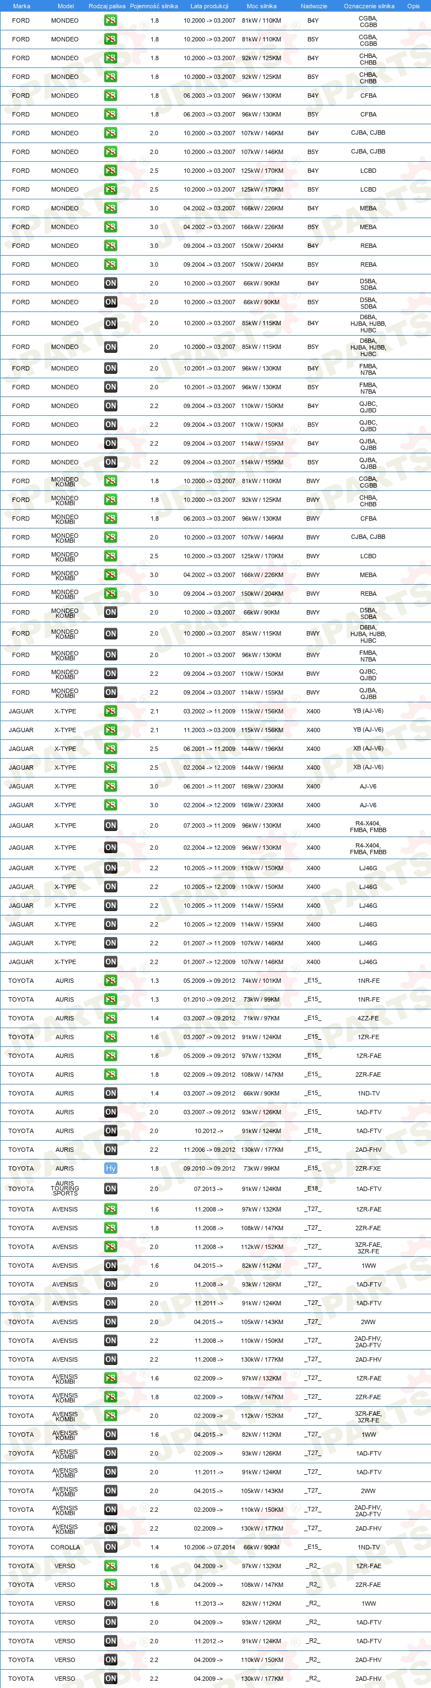Select the AURIS TOURING SPORTS model cell

pos(64,1189)
